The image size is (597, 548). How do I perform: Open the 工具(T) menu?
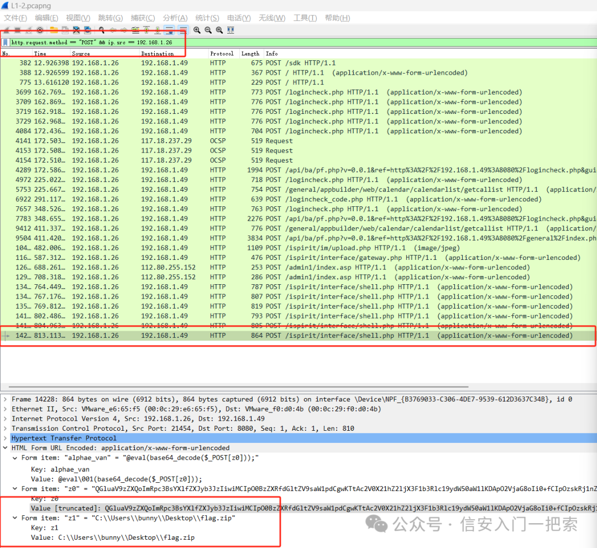pos(305,18)
